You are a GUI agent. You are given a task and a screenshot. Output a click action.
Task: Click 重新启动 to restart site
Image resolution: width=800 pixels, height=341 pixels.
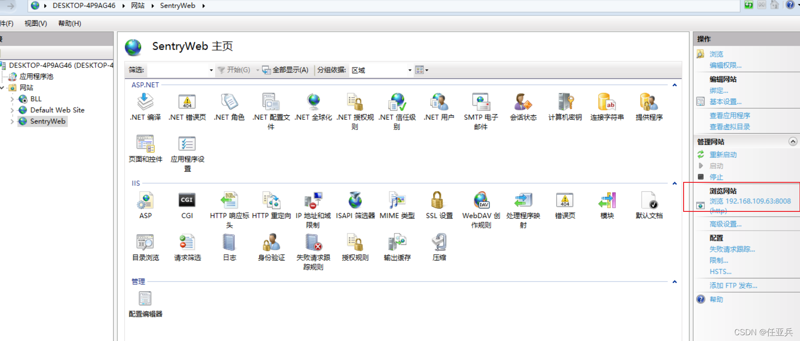click(723, 155)
